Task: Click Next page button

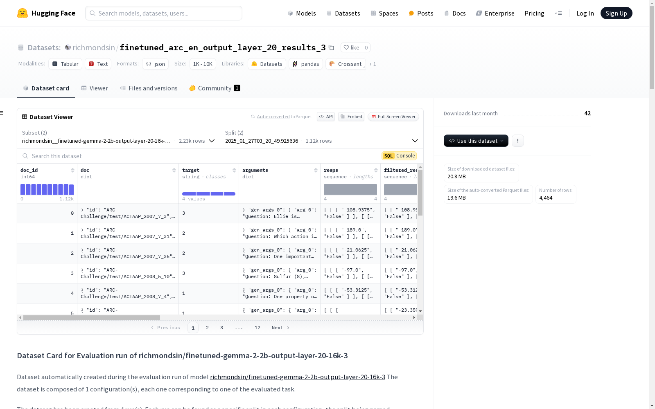Action: pos(281,328)
